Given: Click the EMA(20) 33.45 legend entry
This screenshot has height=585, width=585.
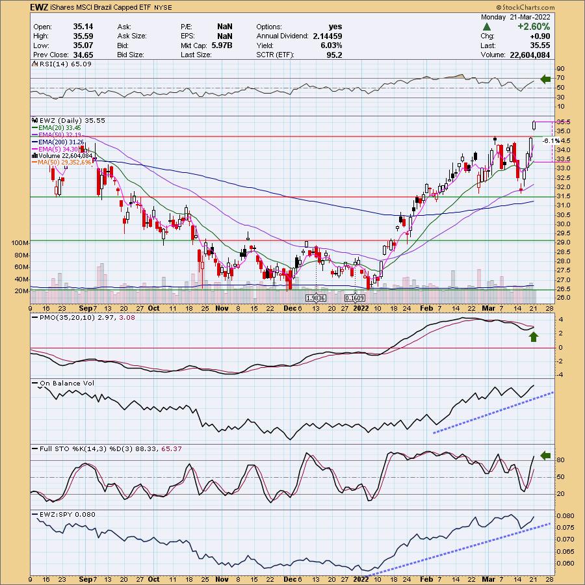Looking at the screenshot, I should point(59,127).
